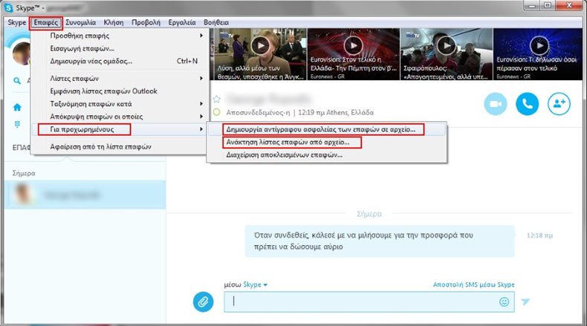Click the send message arrow icon

[x=525, y=301]
